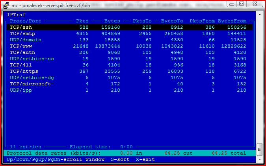Image resolution: width=266 pixels, height=166 pixels.
Task: Select the UDP/ipp row
Action: 130,90
